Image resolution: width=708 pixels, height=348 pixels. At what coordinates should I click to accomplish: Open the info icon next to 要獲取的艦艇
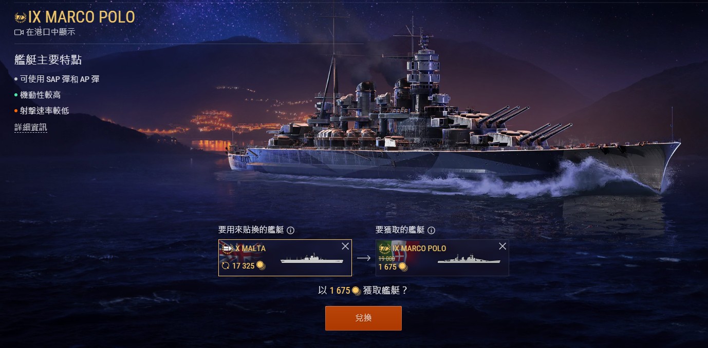[432, 231]
